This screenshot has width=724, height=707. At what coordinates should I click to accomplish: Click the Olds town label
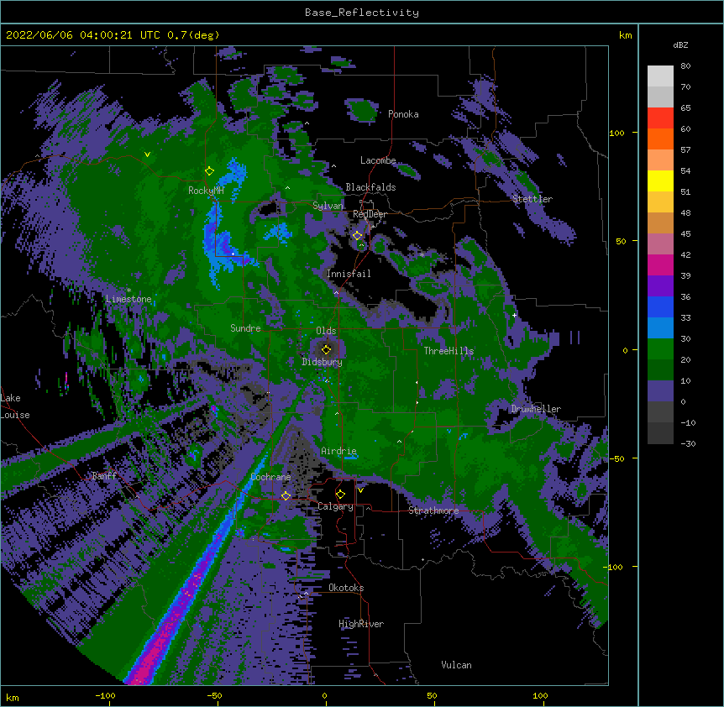[x=326, y=331]
